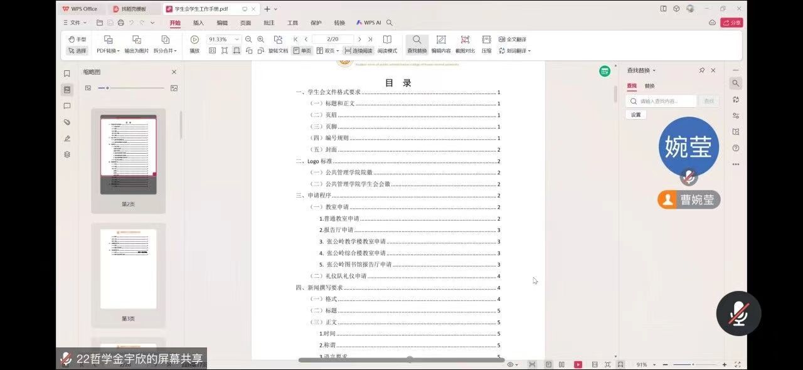Toggle 单页 single page view
The image size is (803, 370).
(302, 51)
